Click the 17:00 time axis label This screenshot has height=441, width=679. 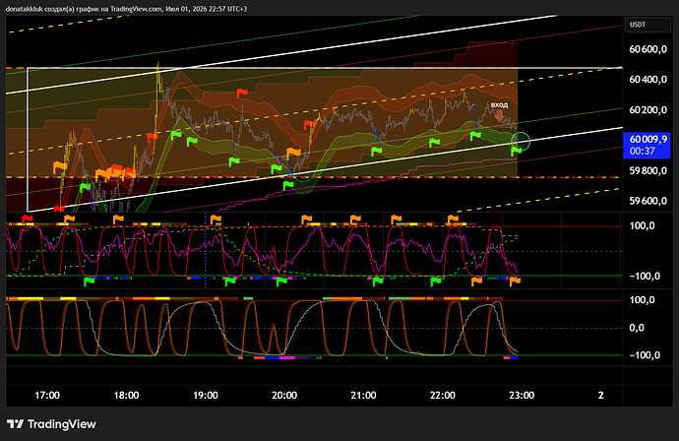(x=47, y=395)
